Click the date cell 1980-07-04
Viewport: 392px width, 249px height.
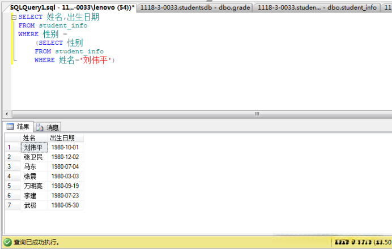point(65,166)
